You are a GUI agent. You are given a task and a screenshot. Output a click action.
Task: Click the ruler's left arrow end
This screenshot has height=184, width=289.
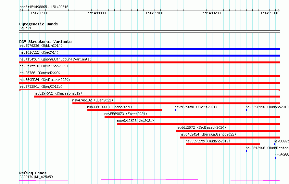(x=20, y=10)
